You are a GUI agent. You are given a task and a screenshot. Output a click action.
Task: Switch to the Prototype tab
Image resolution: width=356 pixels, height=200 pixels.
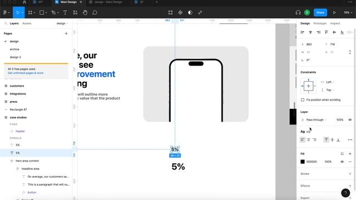tap(320, 23)
